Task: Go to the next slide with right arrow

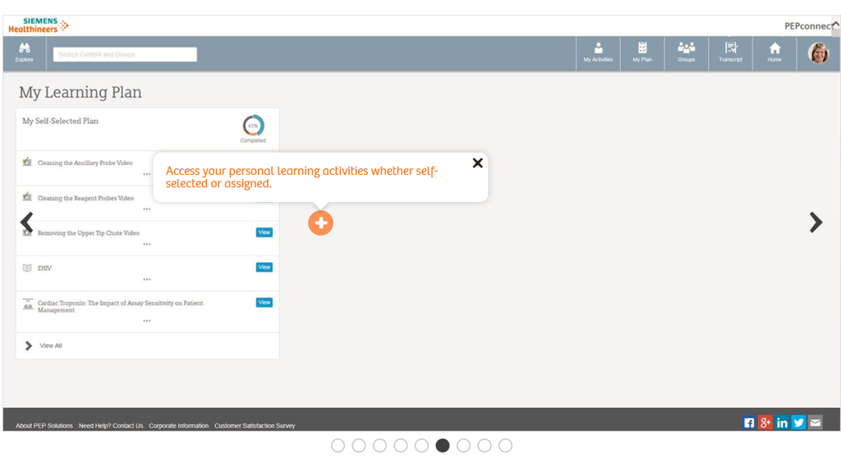Action: [816, 223]
